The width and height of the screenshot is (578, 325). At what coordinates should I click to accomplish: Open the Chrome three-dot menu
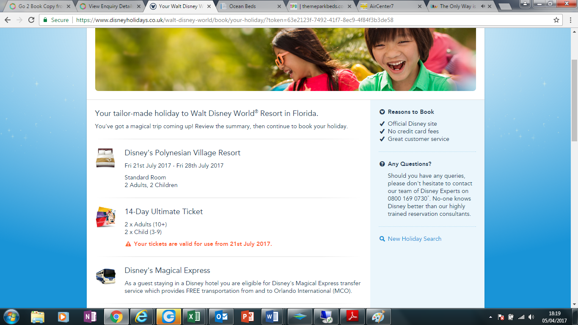[570, 20]
